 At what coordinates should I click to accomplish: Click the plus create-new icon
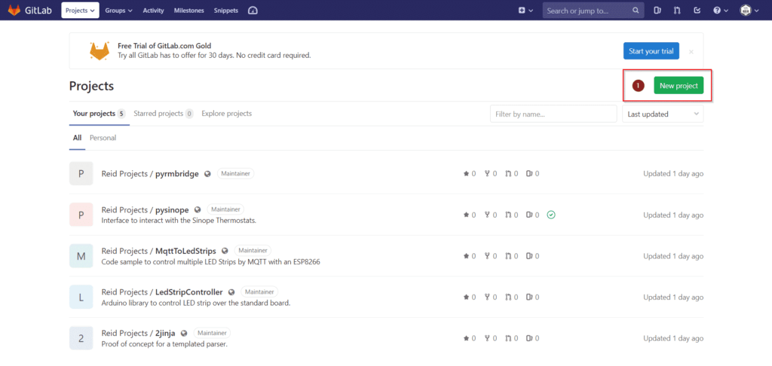[522, 11]
